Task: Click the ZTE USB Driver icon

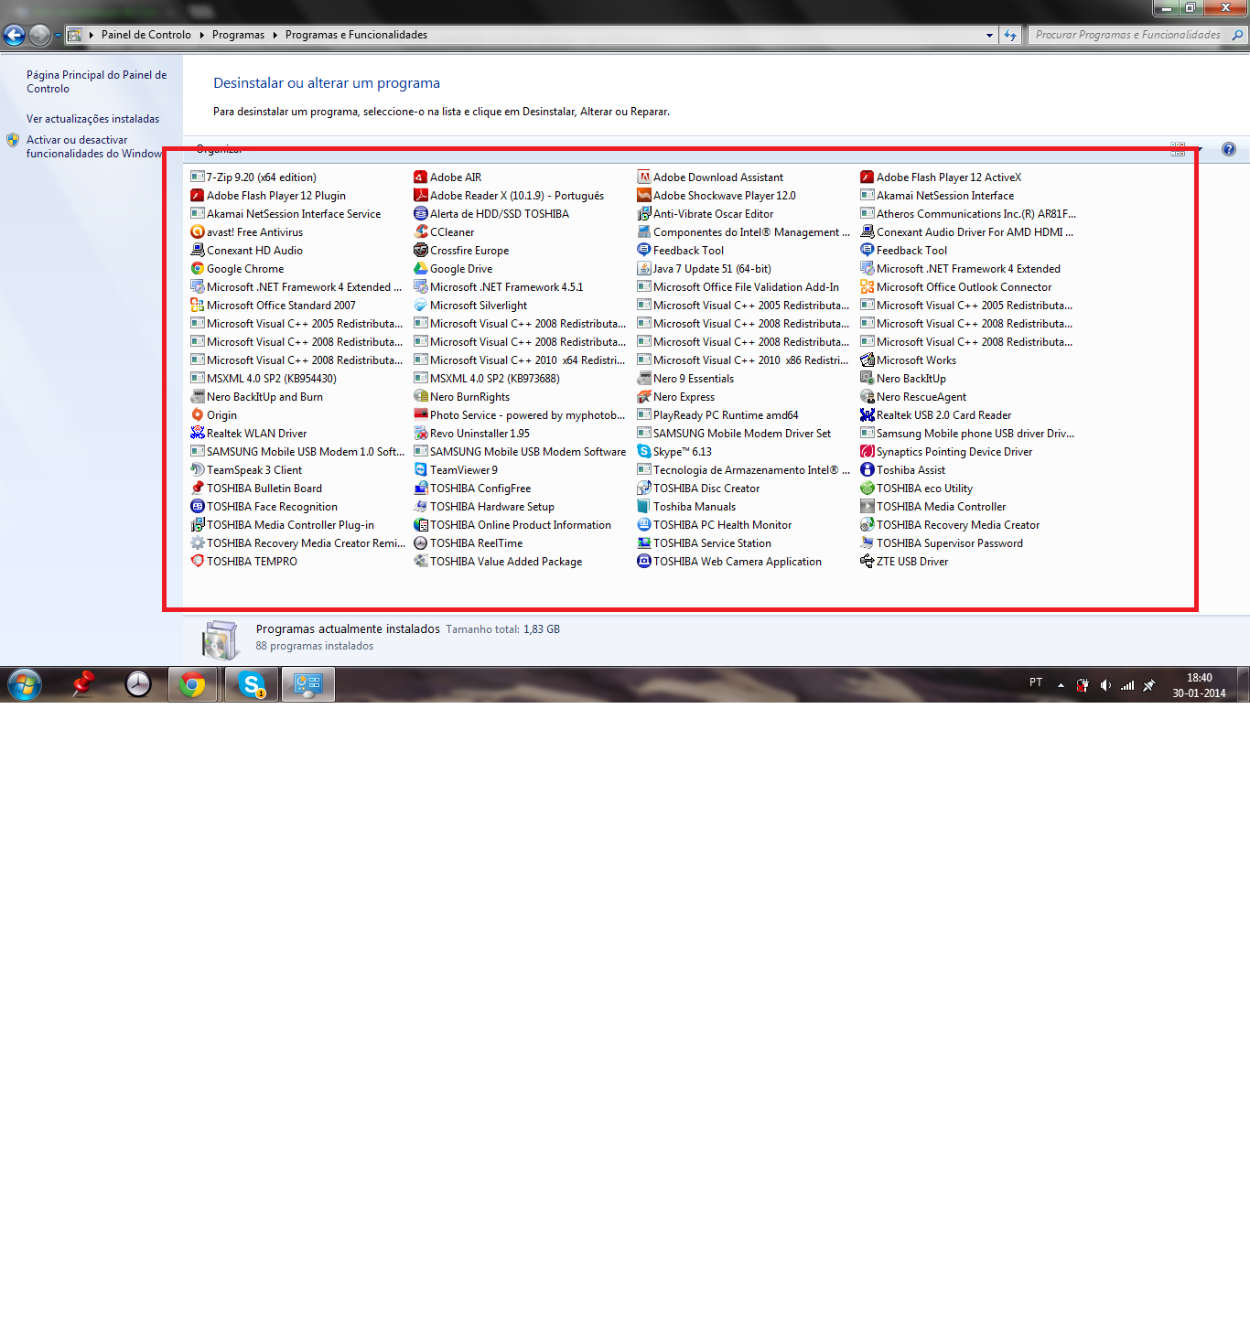Action: (x=867, y=561)
